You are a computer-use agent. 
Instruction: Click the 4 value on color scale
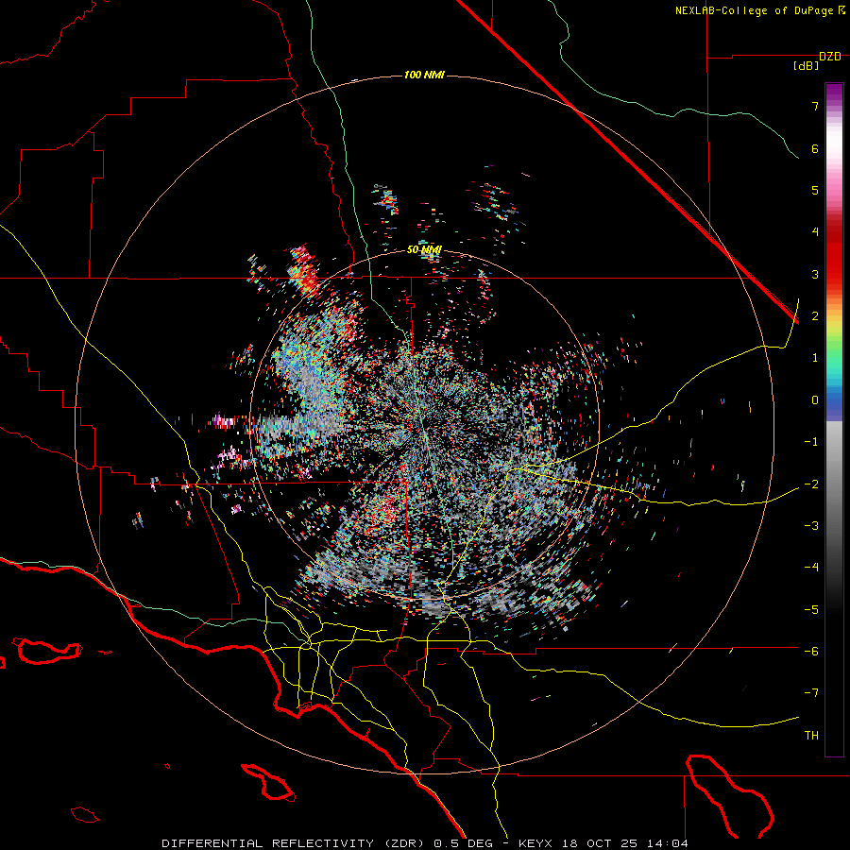tap(815, 232)
